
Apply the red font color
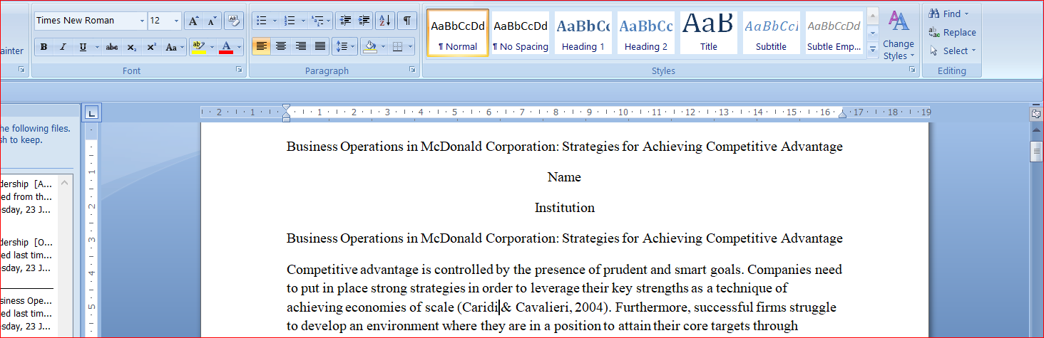click(227, 48)
